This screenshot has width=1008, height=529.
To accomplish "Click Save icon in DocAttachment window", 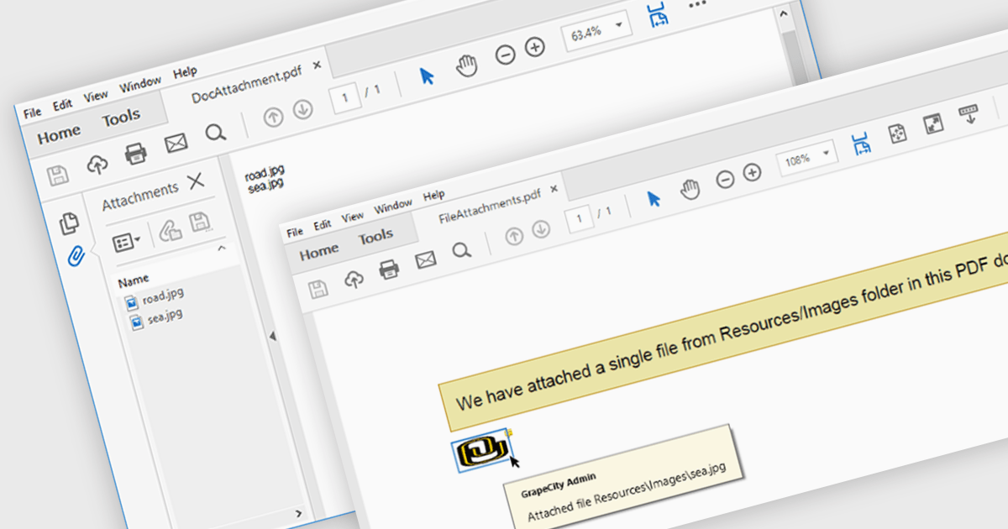I will tap(57, 176).
